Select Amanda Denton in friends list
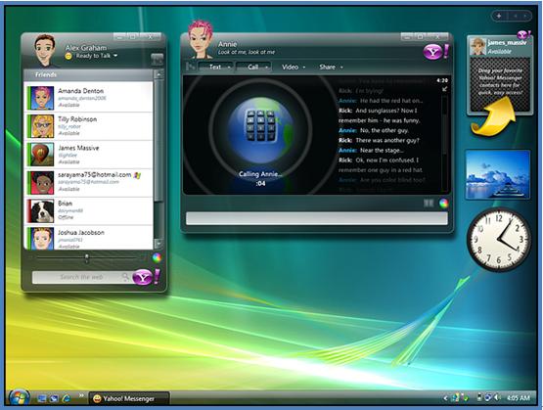543x410 pixels. [x=89, y=98]
